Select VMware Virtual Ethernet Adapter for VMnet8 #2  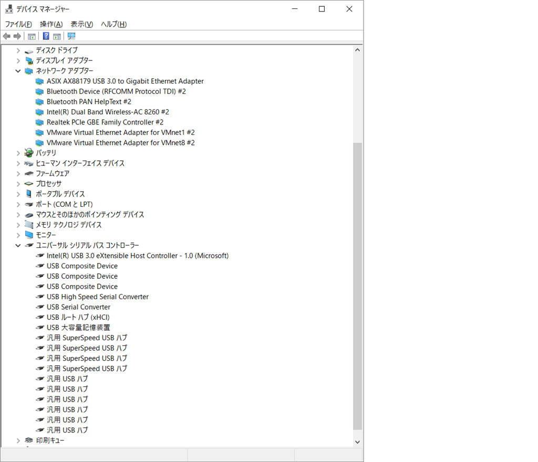point(121,143)
